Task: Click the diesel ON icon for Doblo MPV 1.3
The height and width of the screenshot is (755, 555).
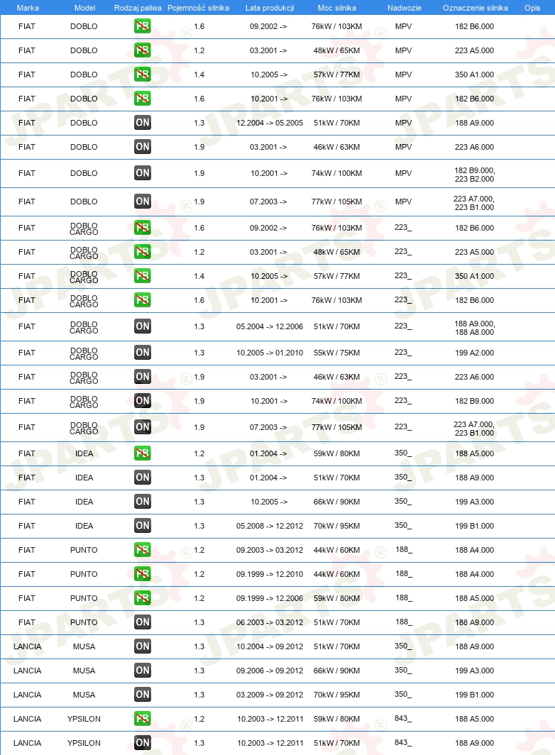Action: (142, 122)
